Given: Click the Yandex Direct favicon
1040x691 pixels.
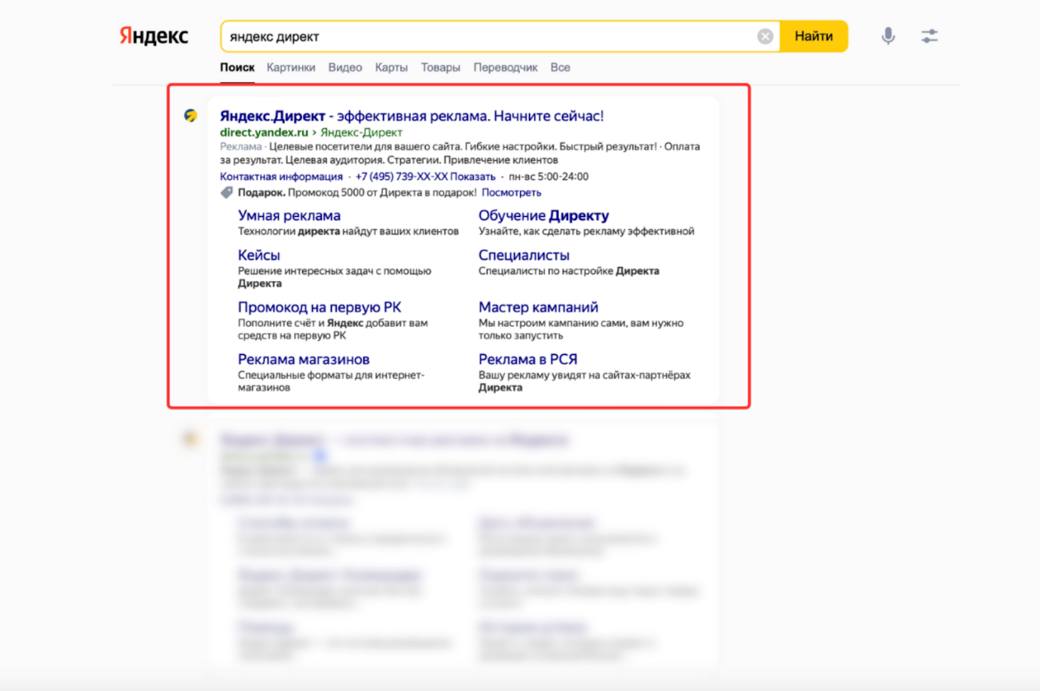Looking at the screenshot, I should pyautogui.click(x=191, y=115).
